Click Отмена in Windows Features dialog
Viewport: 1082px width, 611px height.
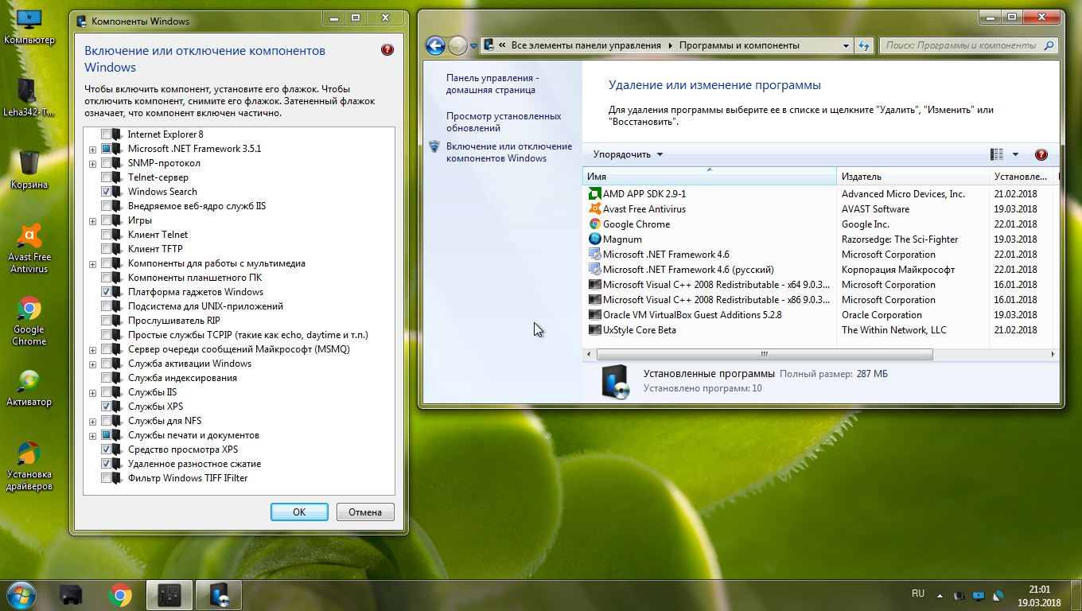click(x=365, y=512)
